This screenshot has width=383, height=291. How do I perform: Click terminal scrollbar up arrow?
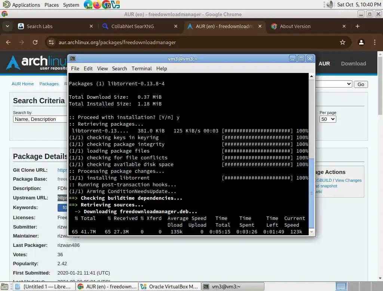pos(312,76)
